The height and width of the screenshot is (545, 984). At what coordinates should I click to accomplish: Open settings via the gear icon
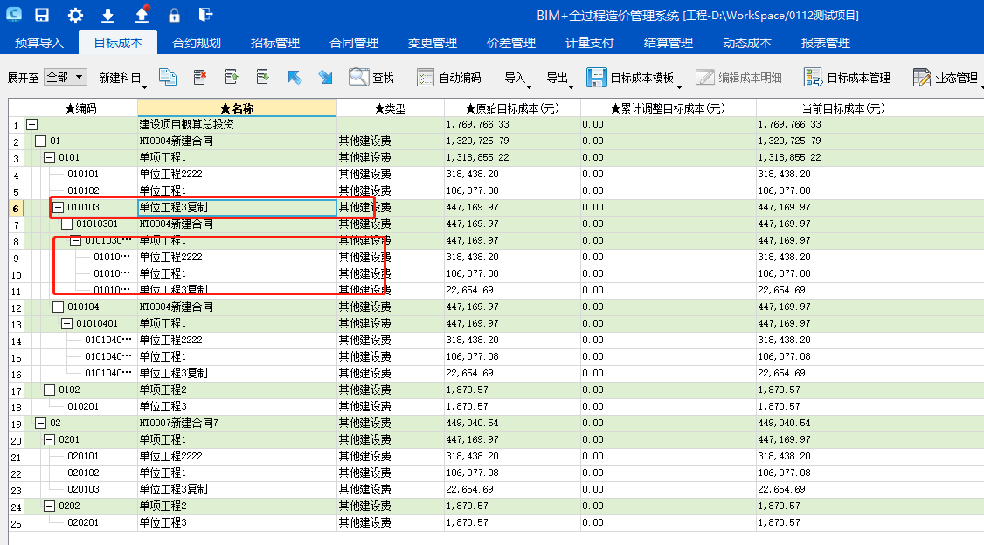(75, 15)
